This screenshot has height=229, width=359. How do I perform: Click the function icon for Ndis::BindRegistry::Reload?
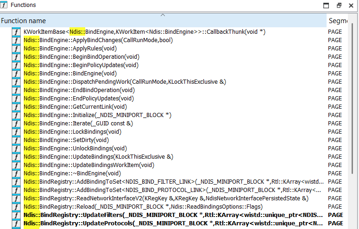tap(16, 207)
